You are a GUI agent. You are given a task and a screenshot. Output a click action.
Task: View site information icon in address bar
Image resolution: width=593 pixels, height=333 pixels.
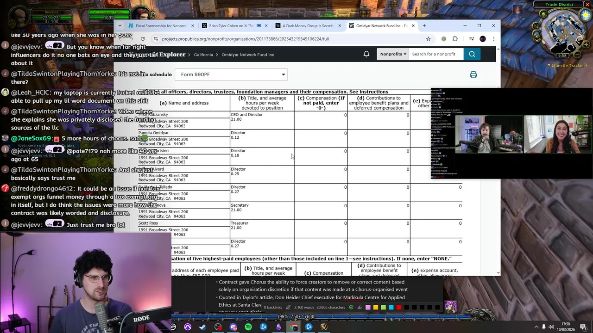pos(156,39)
